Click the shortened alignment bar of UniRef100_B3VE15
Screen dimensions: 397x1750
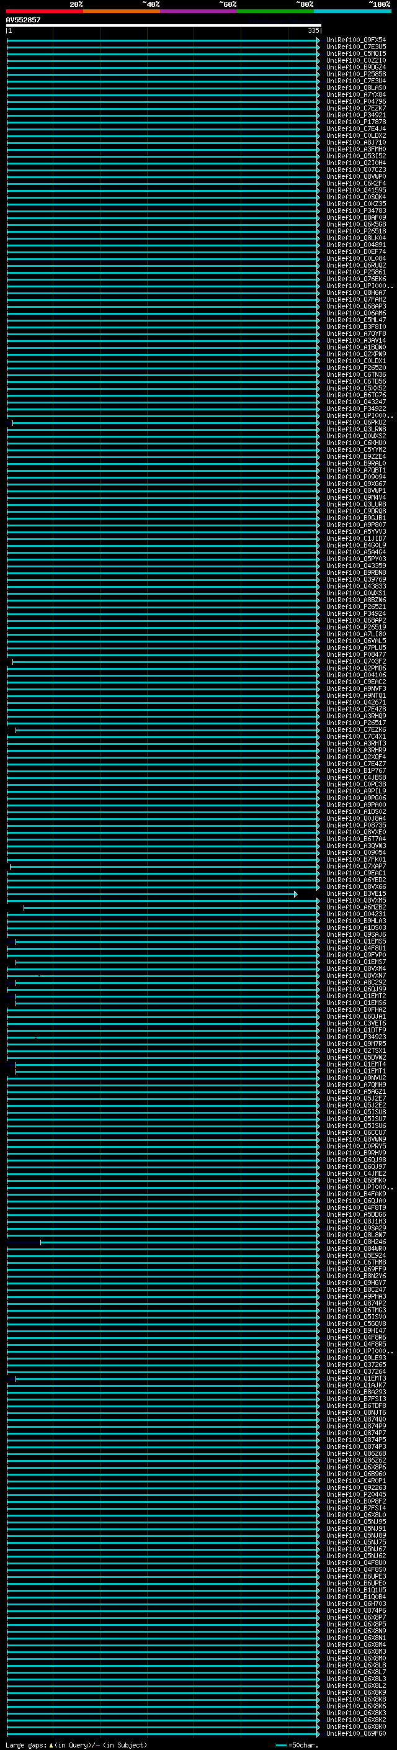(152, 894)
